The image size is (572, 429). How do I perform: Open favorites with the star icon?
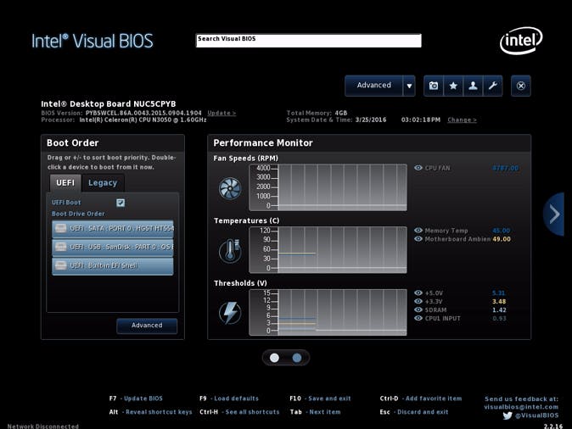[x=453, y=86]
